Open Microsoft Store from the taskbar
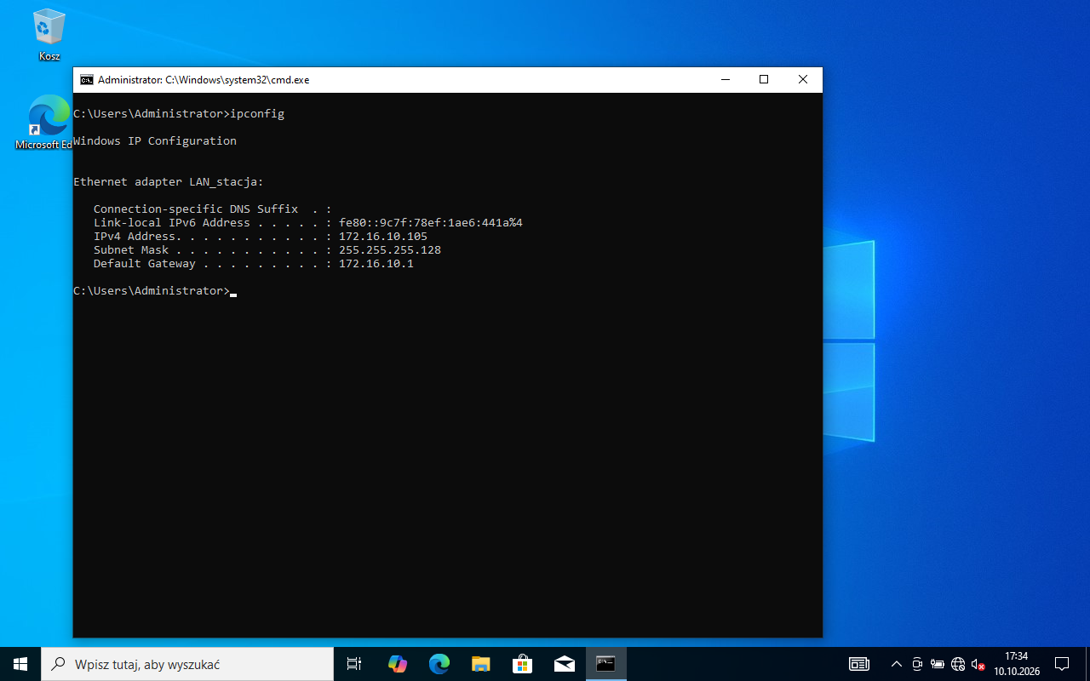Viewport: 1090px width, 681px height. (x=522, y=664)
